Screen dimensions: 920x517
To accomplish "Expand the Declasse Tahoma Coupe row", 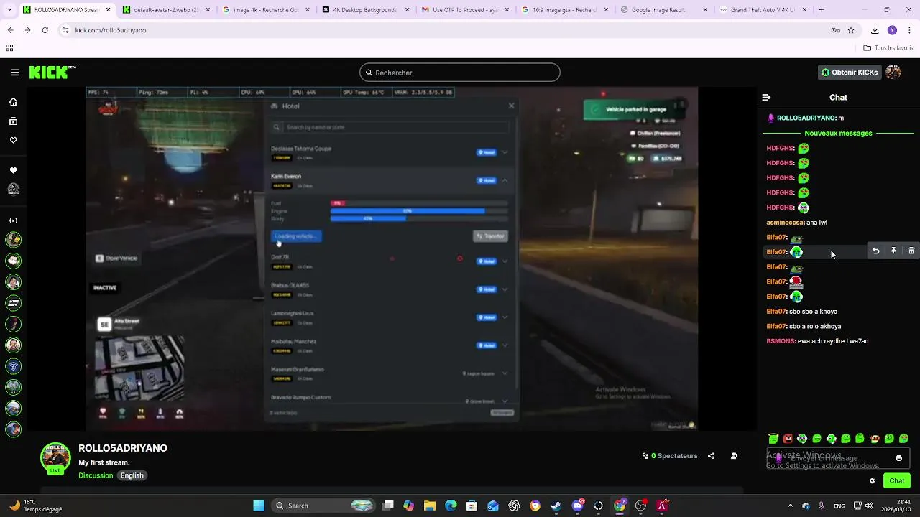I will (505, 152).
